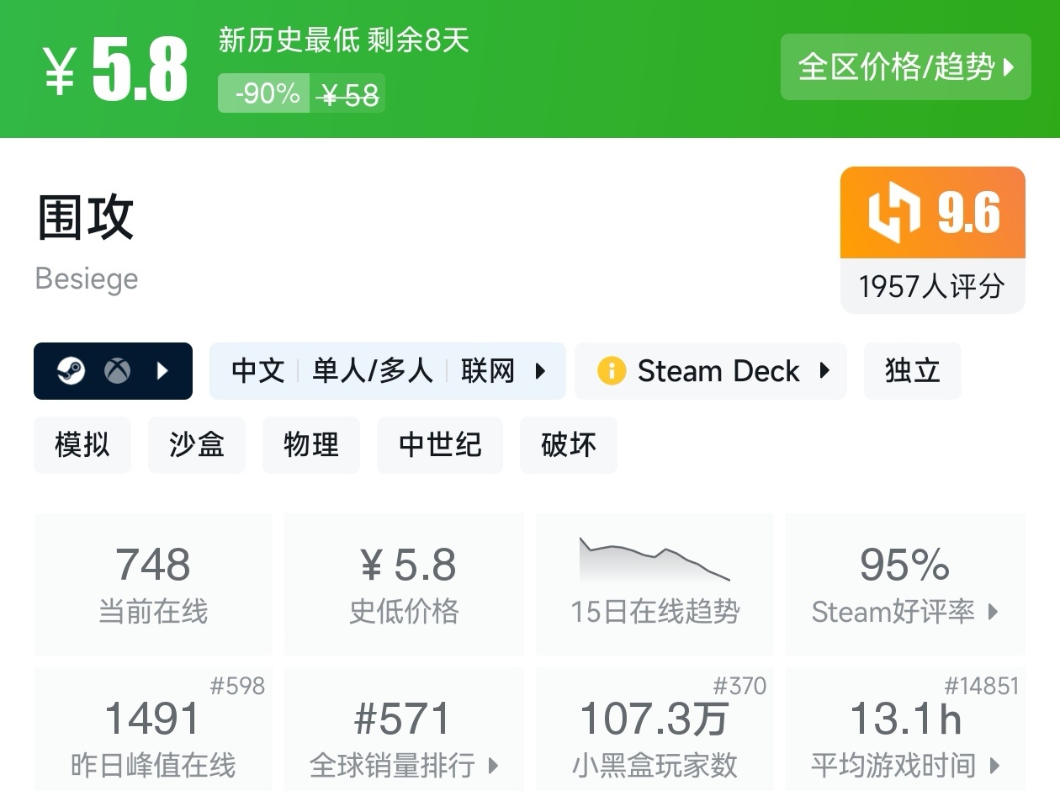Click the Steam platform icon
The image size is (1060, 791).
(71, 371)
